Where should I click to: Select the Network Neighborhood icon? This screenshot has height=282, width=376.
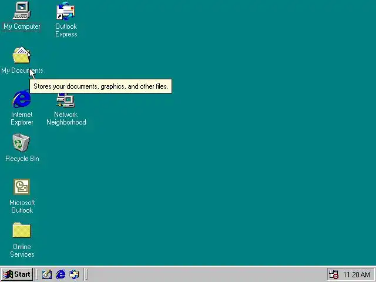[66, 100]
